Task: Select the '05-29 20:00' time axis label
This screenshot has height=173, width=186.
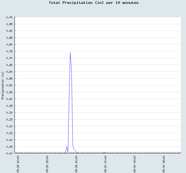Action: (76, 164)
